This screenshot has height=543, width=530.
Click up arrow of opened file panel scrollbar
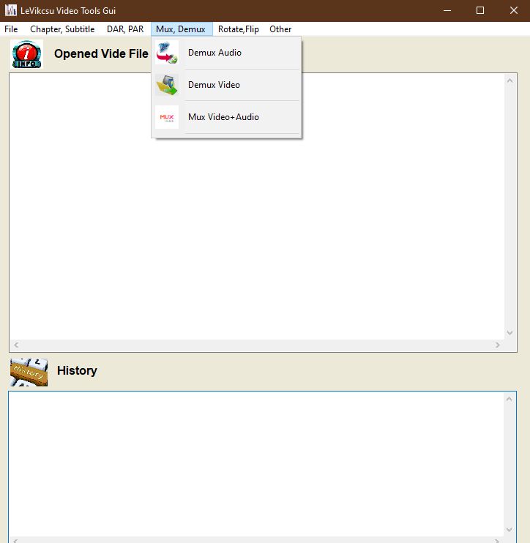[x=510, y=80]
